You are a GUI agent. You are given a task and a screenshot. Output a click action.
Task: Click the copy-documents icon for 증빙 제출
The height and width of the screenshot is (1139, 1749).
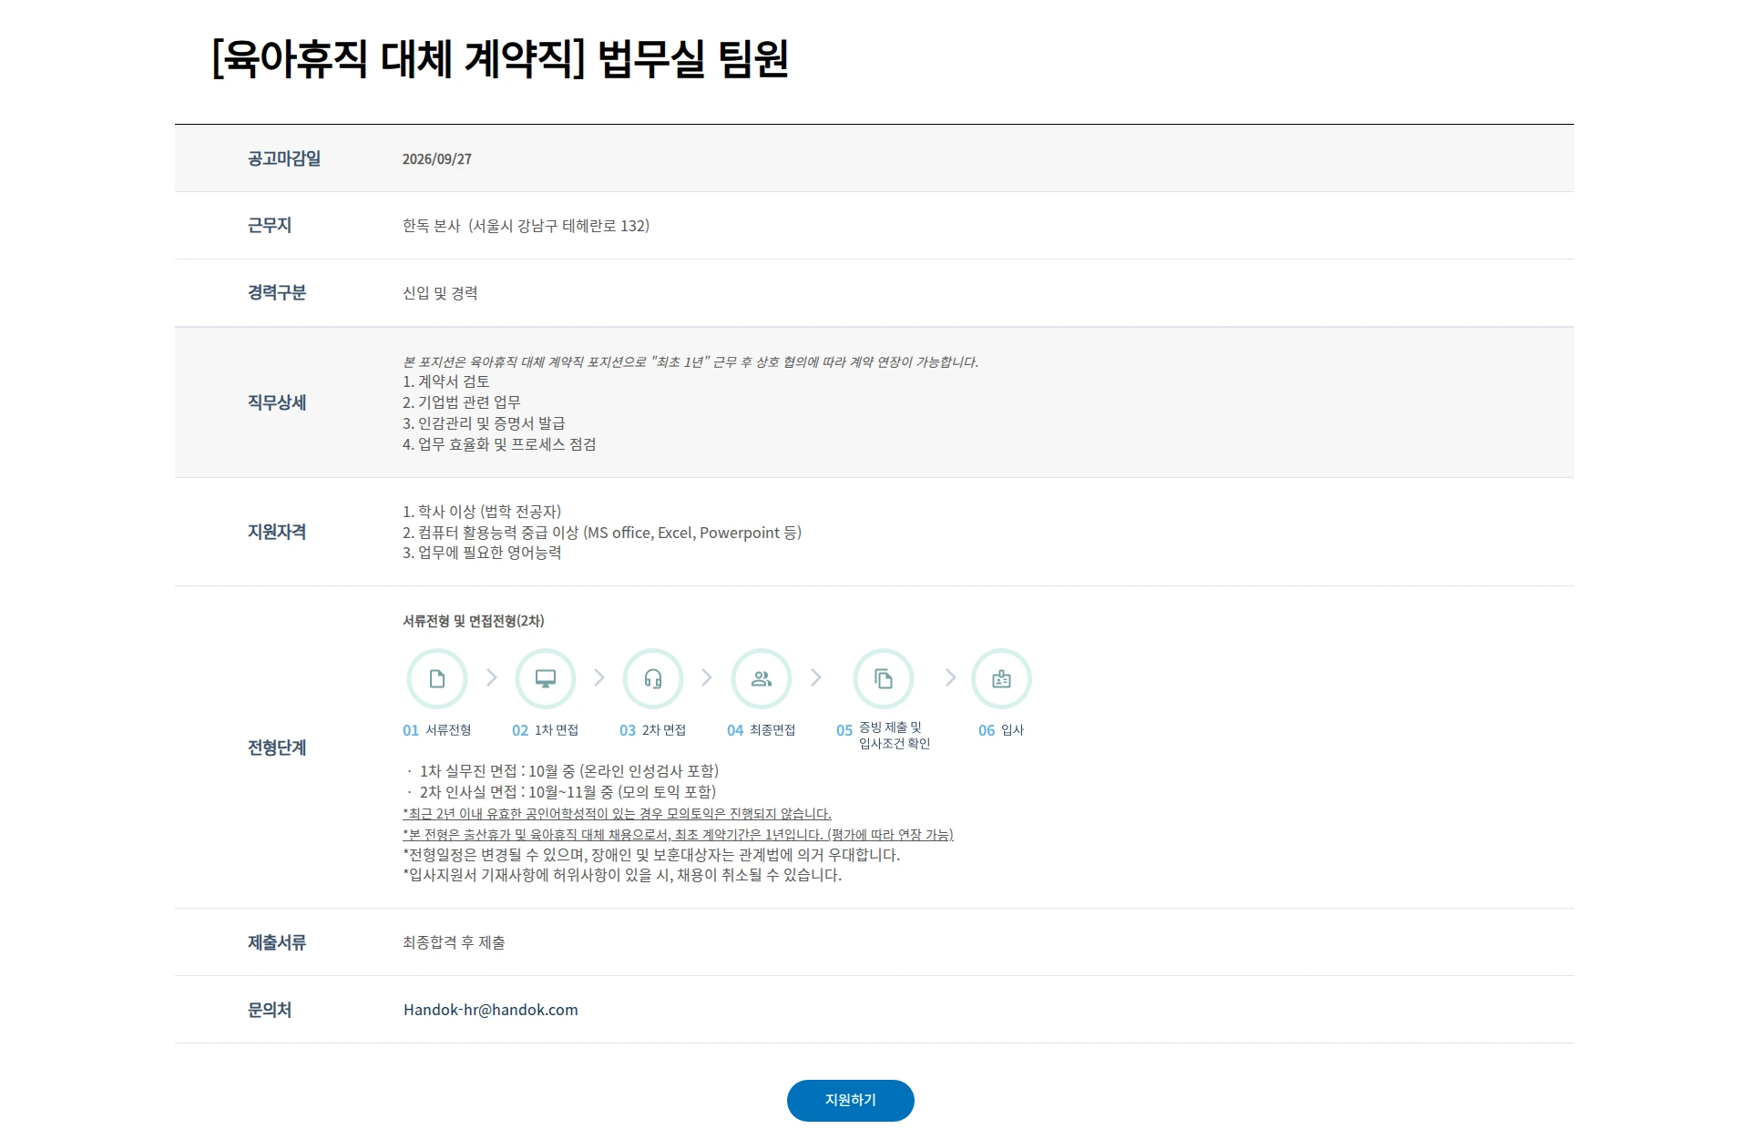pyautogui.click(x=884, y=679)
